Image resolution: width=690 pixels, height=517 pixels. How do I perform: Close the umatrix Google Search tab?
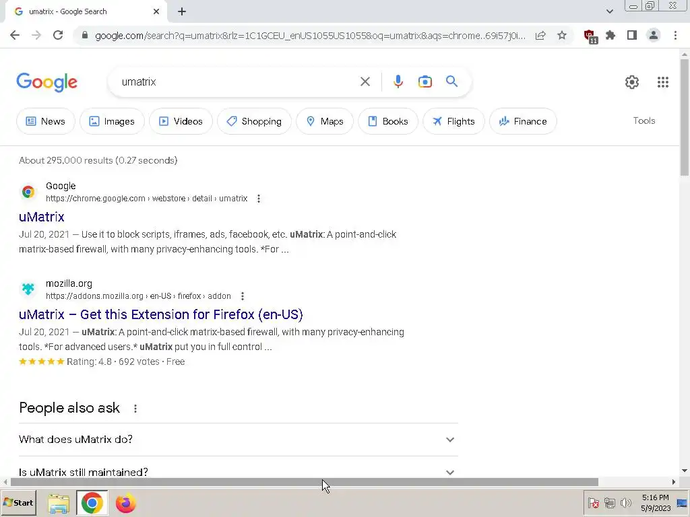[x=156, y=11]
